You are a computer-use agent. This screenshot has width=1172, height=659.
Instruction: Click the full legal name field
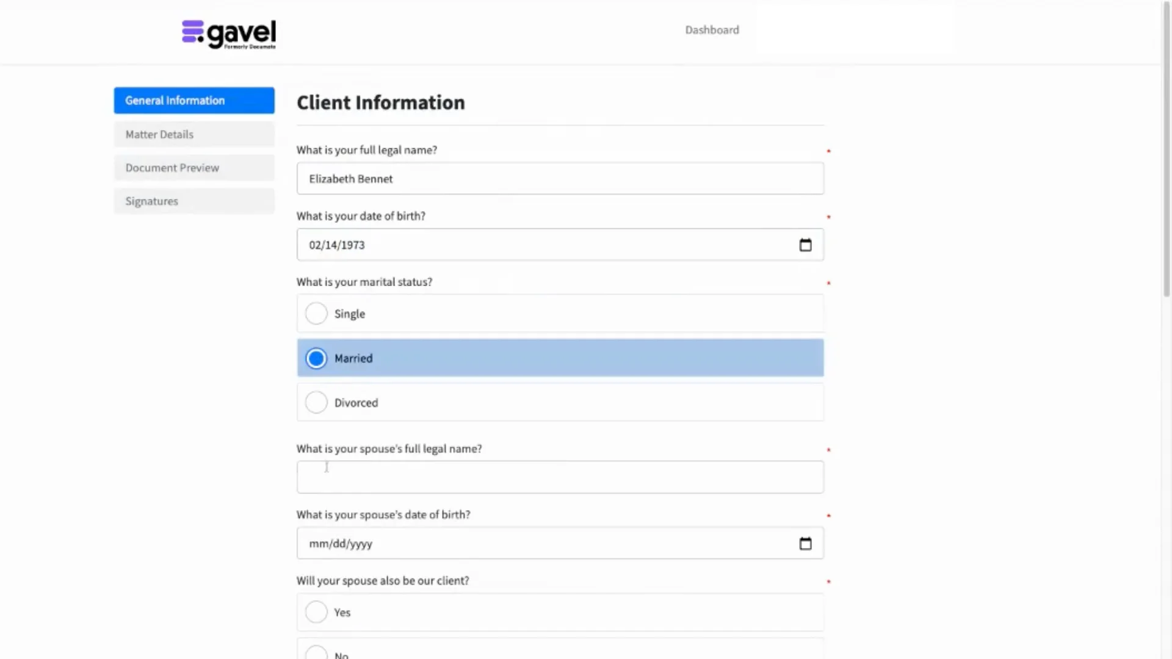559,179
